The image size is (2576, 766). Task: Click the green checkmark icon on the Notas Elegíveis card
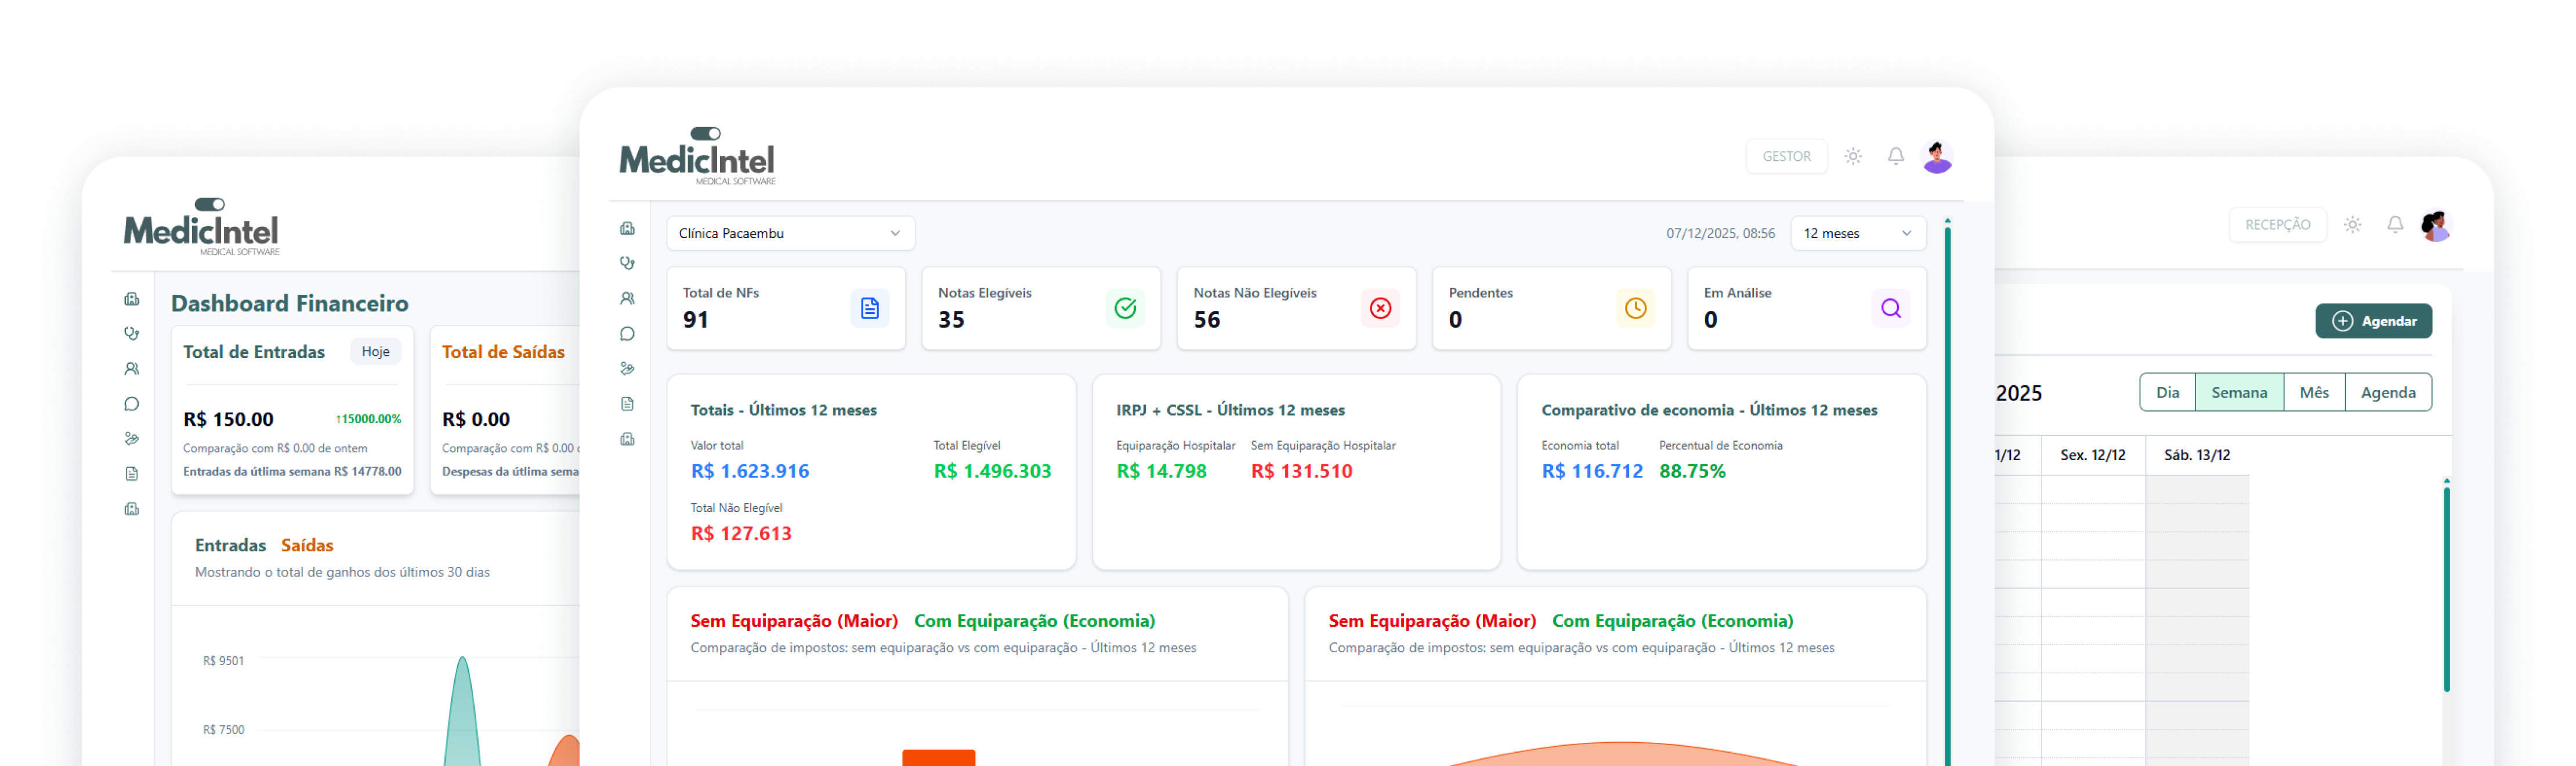coord(1125,309)
